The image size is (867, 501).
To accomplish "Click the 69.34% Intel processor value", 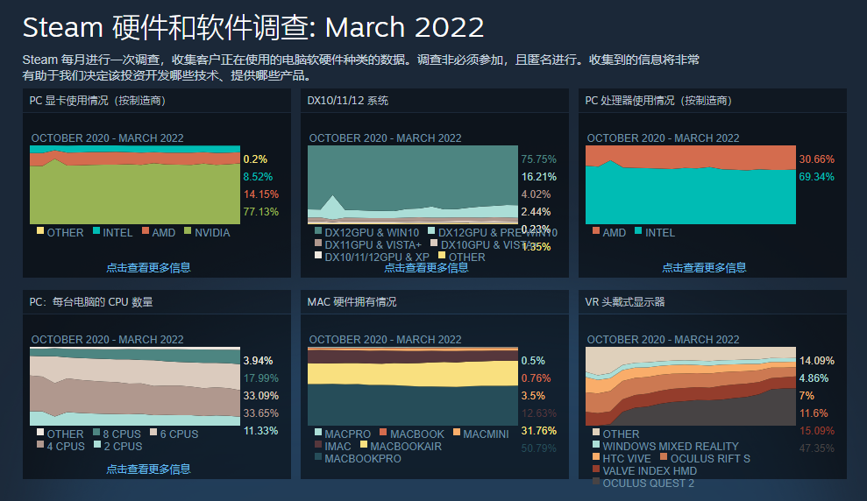I will [x=817, y=177].
